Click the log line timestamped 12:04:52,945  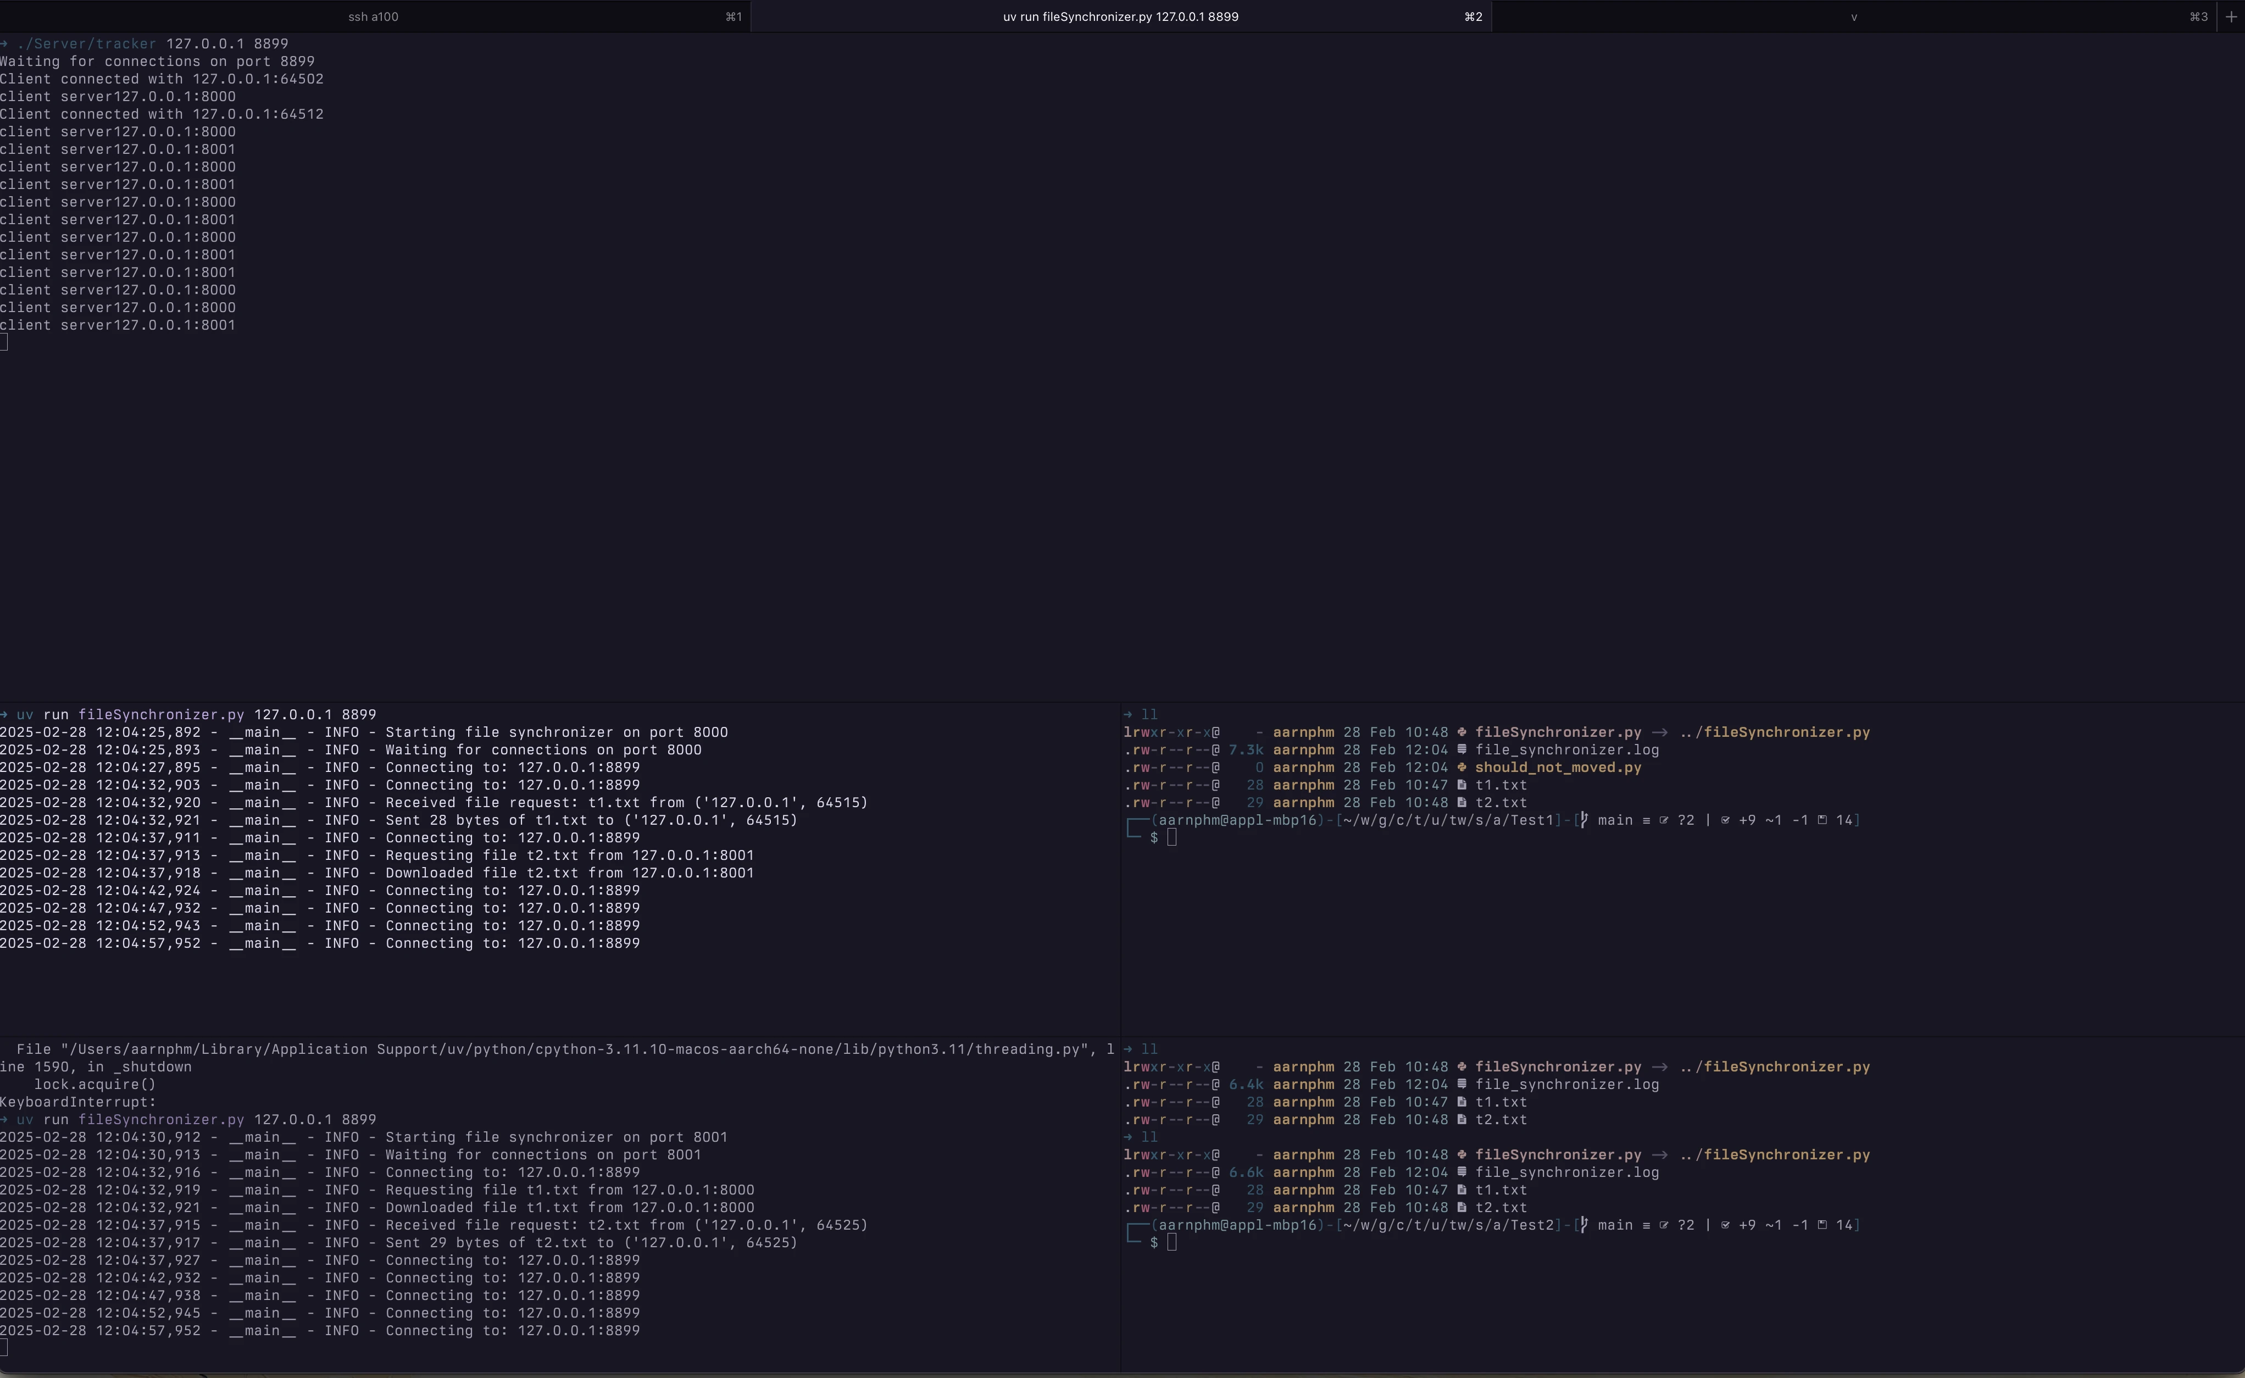pyautogui.click(x=320, y=1313)
